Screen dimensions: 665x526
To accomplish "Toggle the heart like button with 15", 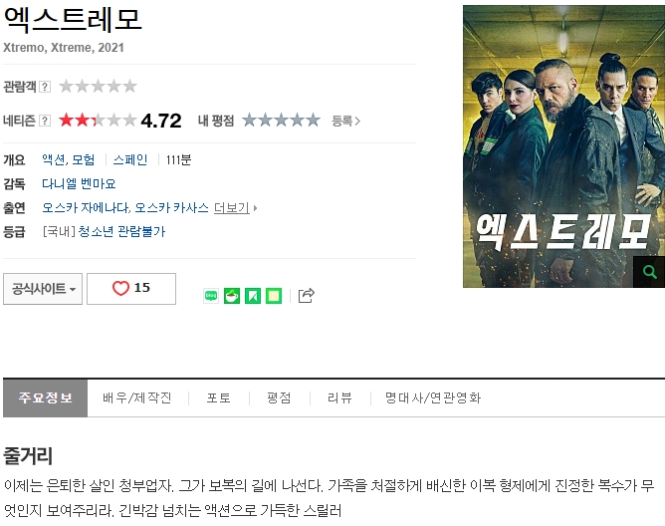I will tap(131, 289).
